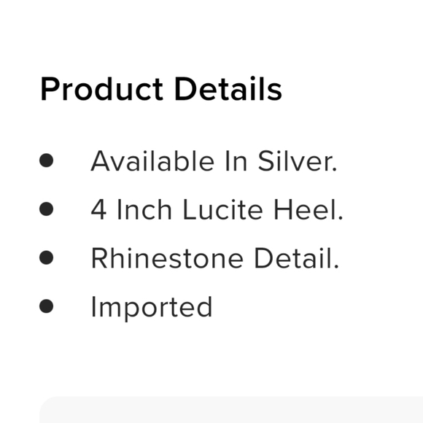Viewport: 423px width, 423px height.
Task: Click the word Detail in the third bullet
Action: [297, 258]
